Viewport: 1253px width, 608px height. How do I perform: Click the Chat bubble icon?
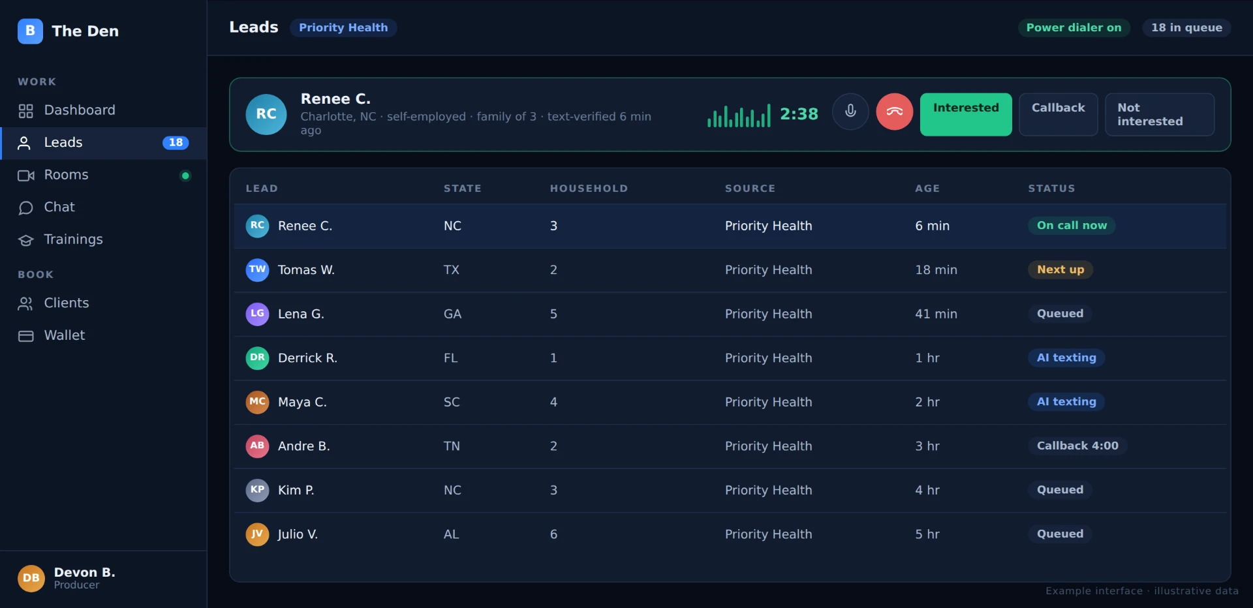click(x=25, y=208)
